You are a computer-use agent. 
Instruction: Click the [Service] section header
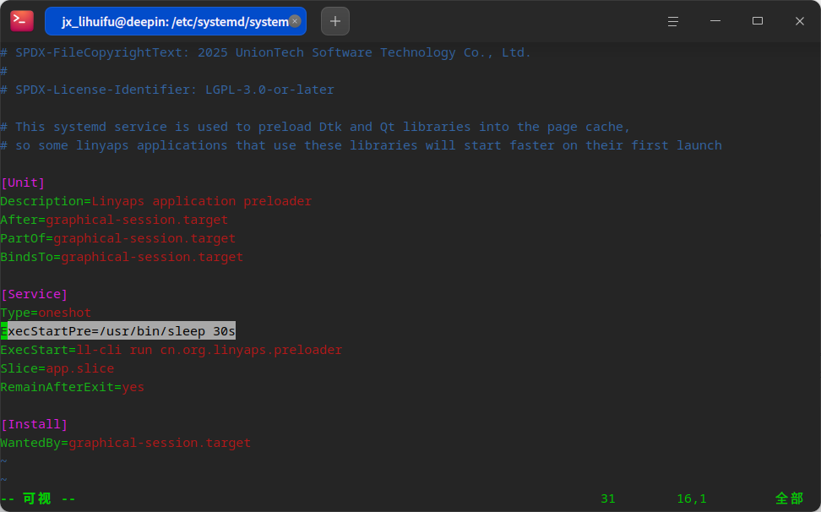point(35,294)
